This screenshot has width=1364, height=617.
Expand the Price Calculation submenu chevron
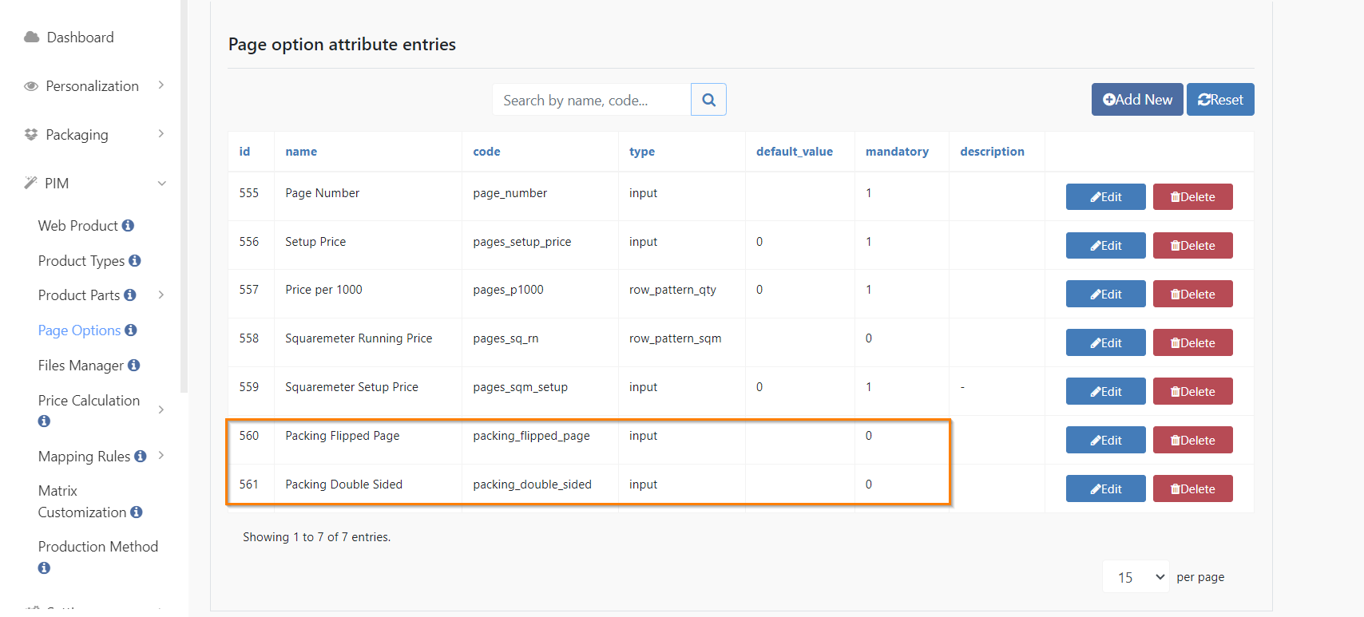161,410
